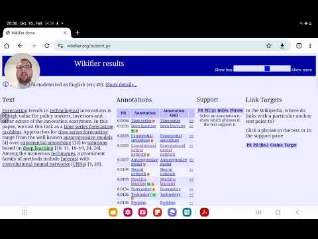Screen dimensions: 318x239
Task: Open the app drawer grid icon
Action: [25, 212]
